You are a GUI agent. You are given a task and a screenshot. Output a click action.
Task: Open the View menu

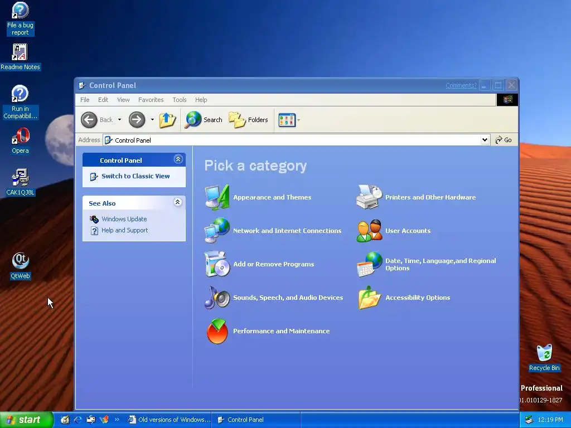pos(123,100)
